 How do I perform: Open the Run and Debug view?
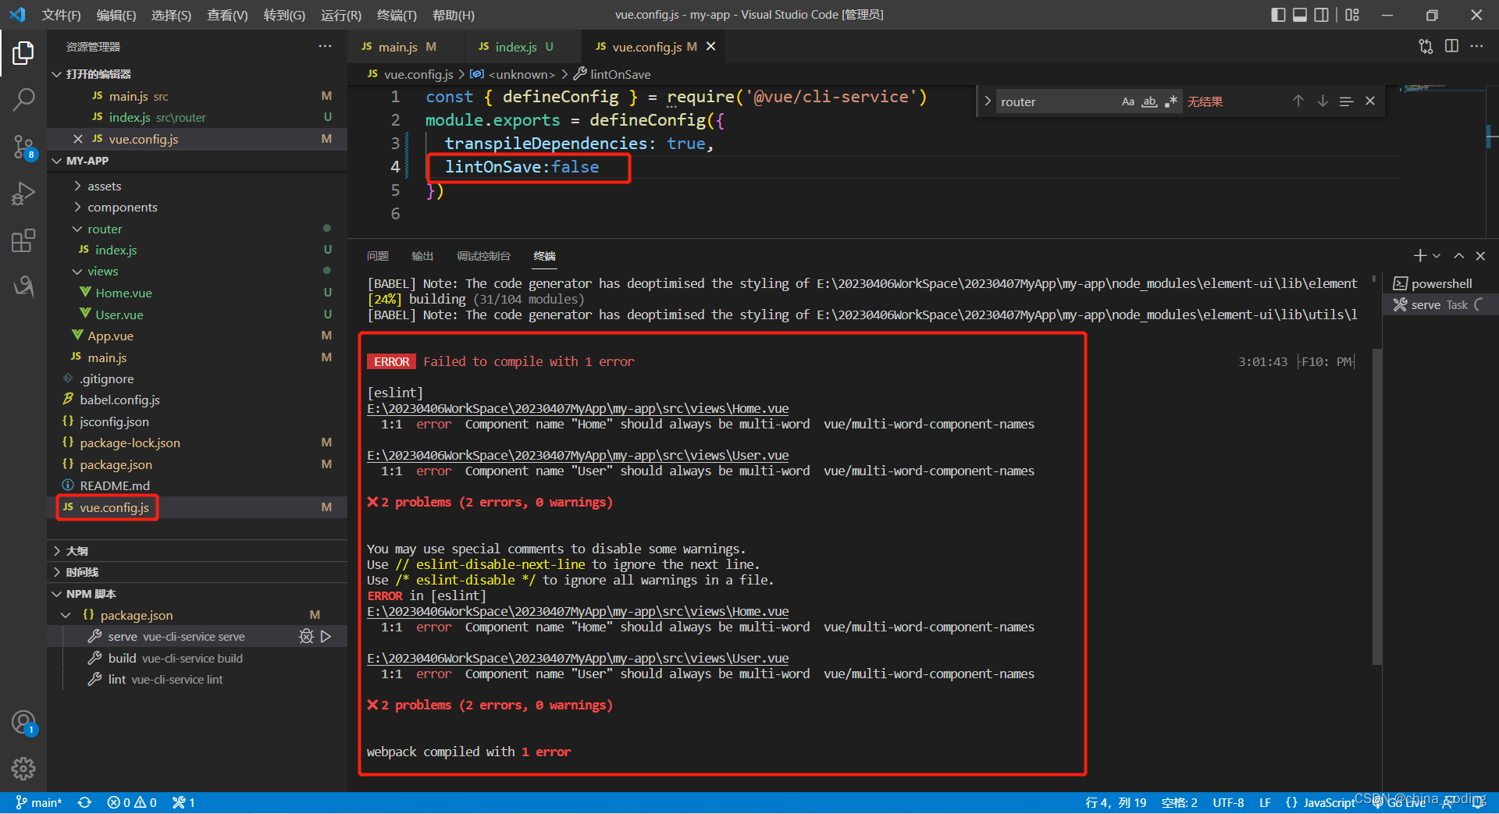[23, 193]
